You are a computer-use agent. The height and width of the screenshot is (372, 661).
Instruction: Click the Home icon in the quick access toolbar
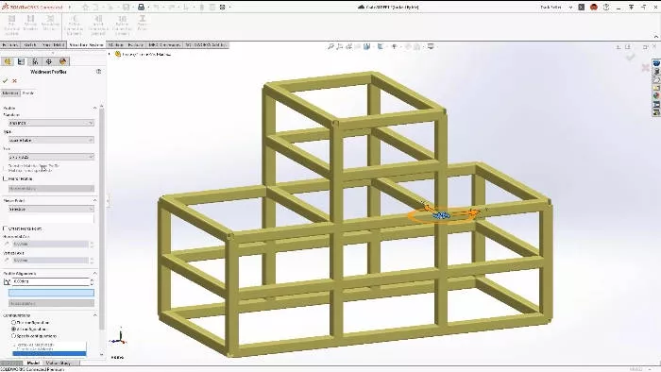[86, 8]
